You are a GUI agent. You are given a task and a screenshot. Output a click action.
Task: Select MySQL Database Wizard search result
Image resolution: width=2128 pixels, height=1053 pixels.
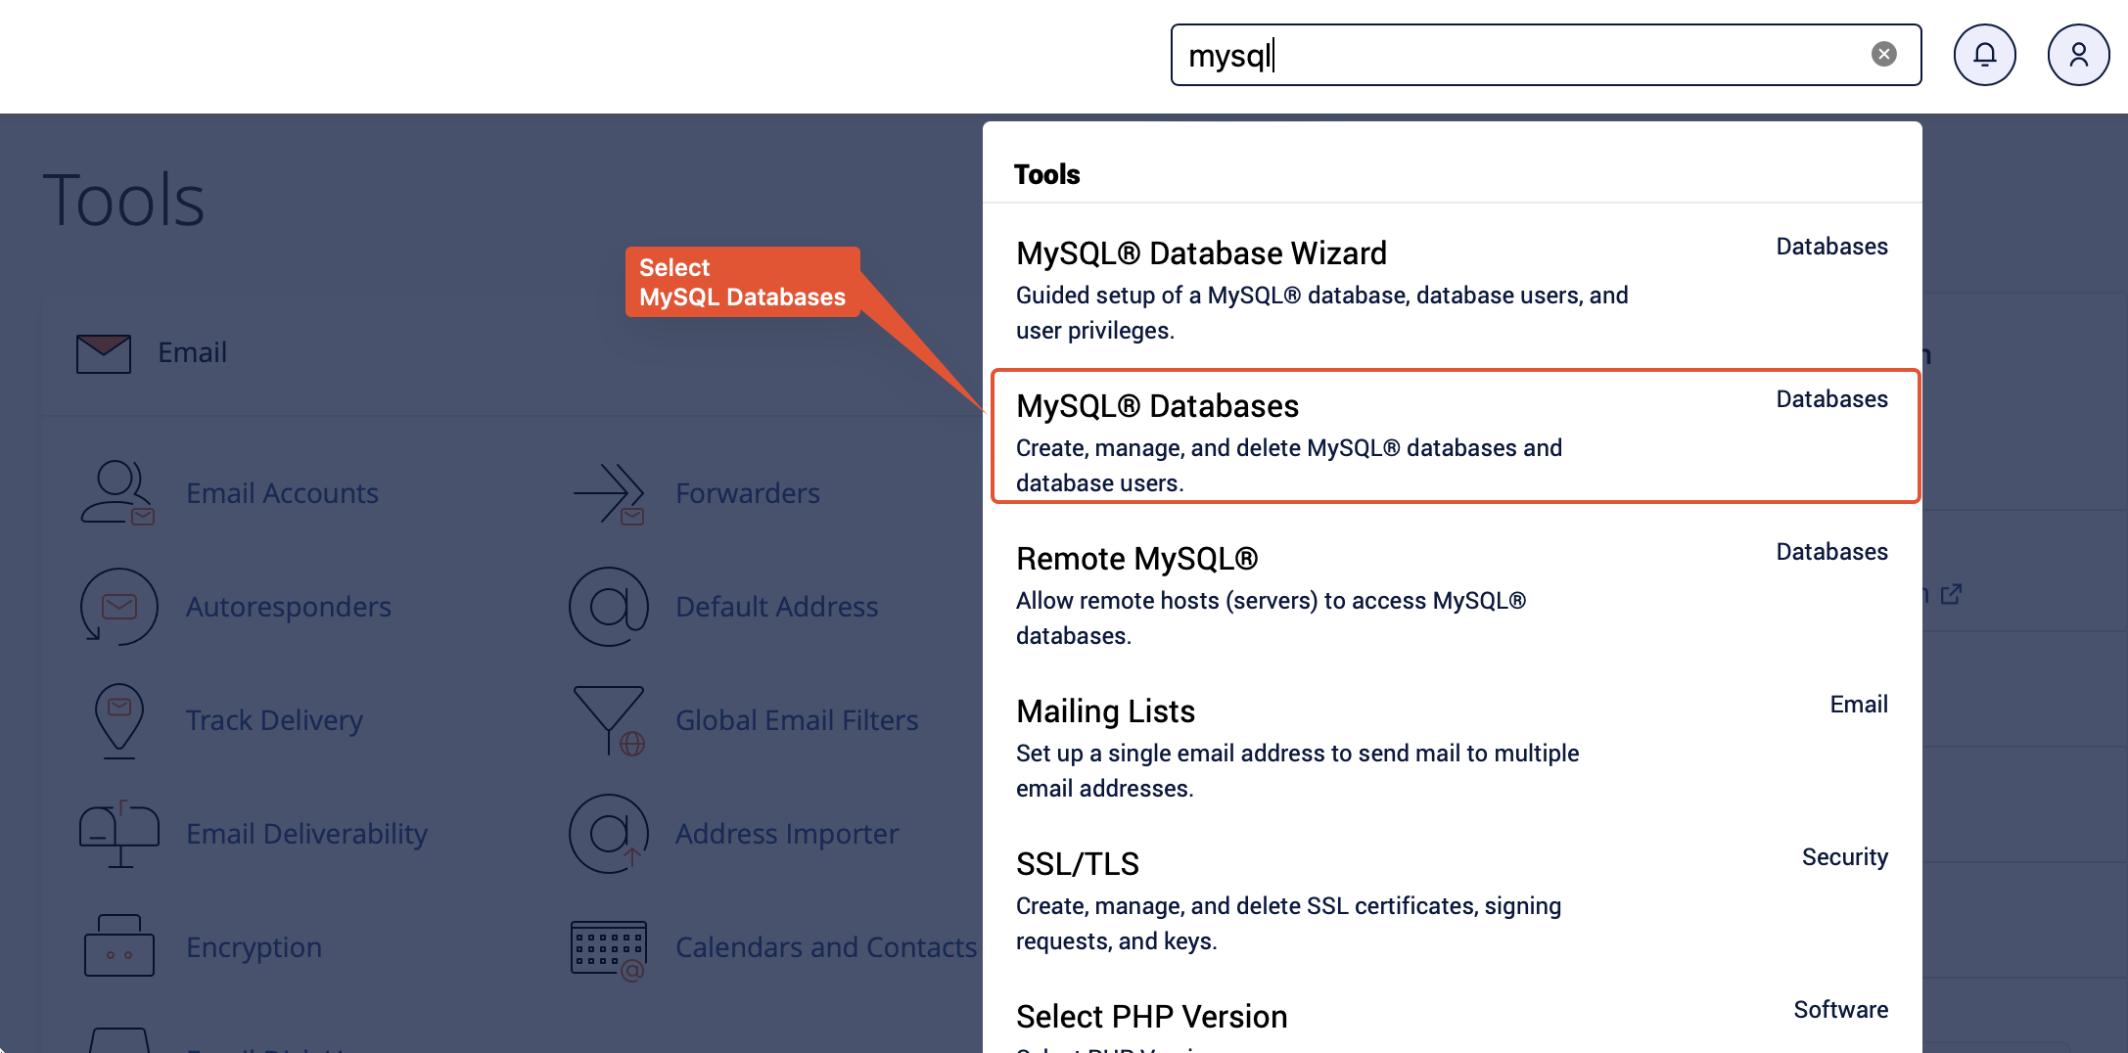pyautogui.click(x=1201, y=253)
